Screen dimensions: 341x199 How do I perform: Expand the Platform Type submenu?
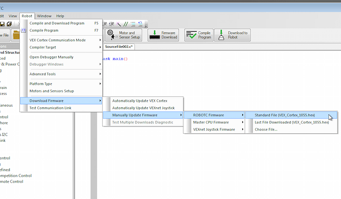coord(61,83)
